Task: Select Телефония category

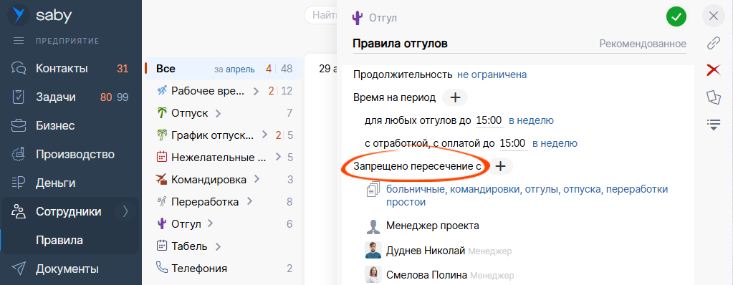Action: (x=224, y=269)
